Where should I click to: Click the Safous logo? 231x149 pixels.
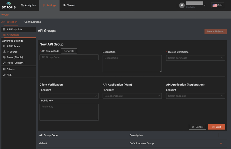click(x=9, y=5)
